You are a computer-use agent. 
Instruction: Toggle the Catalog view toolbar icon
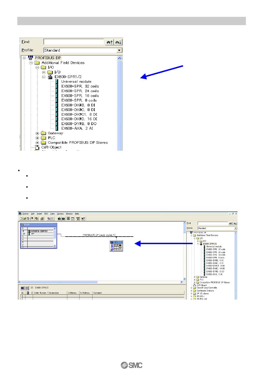point(69,218)
